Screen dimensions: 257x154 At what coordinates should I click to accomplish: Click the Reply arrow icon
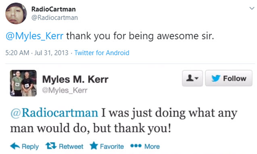(x=15, y=146)
